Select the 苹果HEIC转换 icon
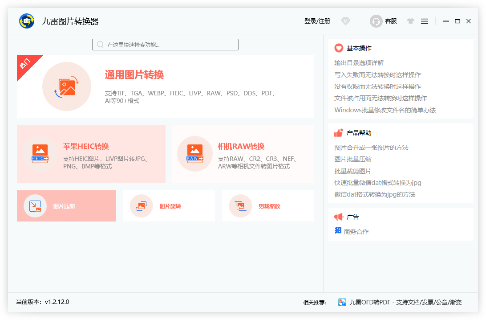 40,154
